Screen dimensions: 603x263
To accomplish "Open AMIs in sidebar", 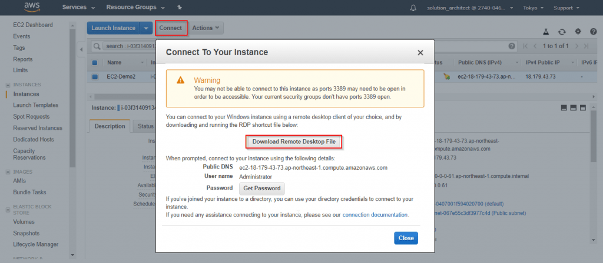I will [19, 181].
